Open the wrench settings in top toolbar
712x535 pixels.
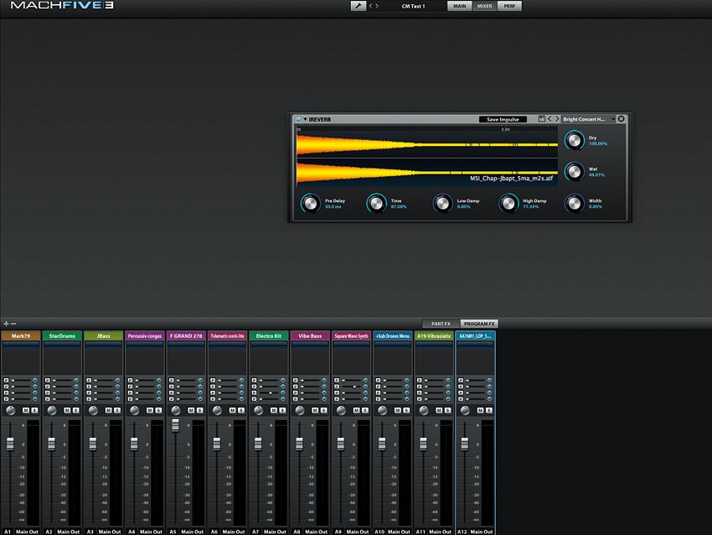[358, 6]
